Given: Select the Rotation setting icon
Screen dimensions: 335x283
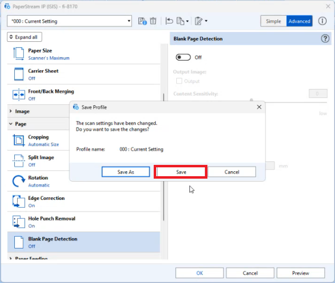Looking at the screenshot, I should tap(19, 181).
